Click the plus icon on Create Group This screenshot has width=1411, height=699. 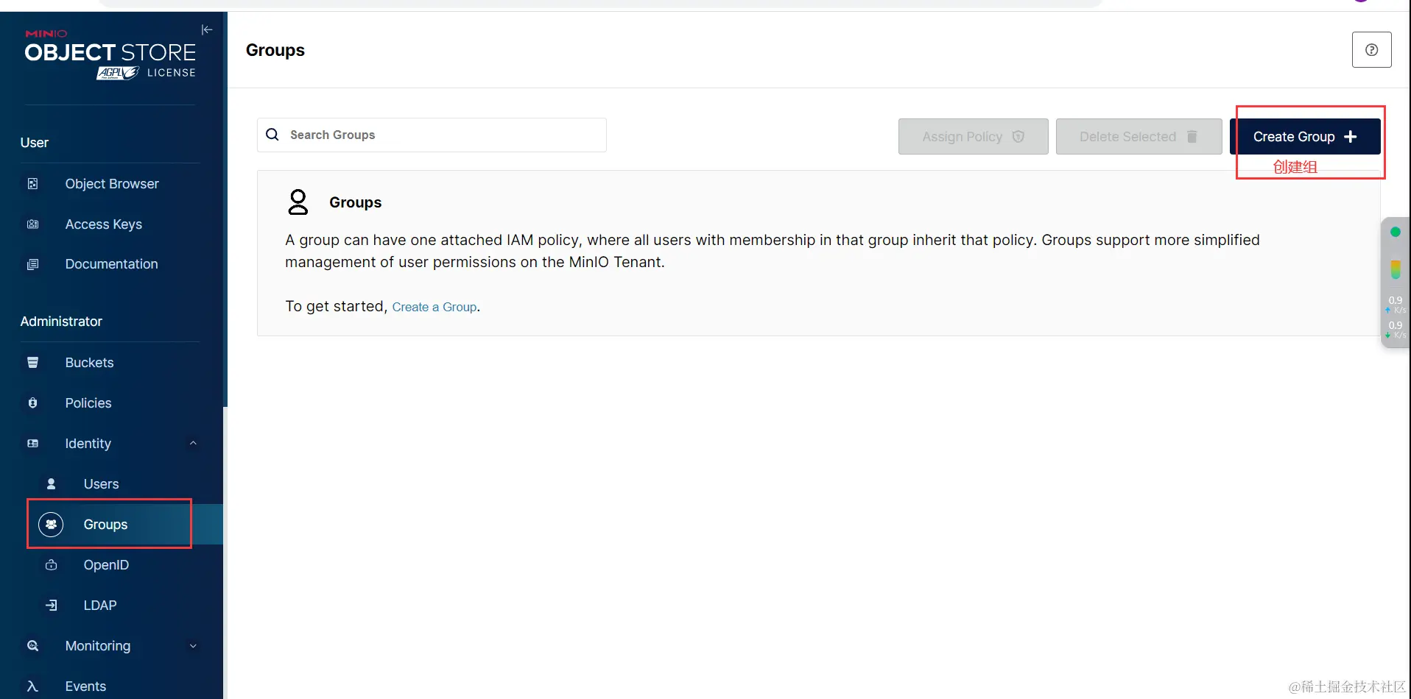point(1351,137)
